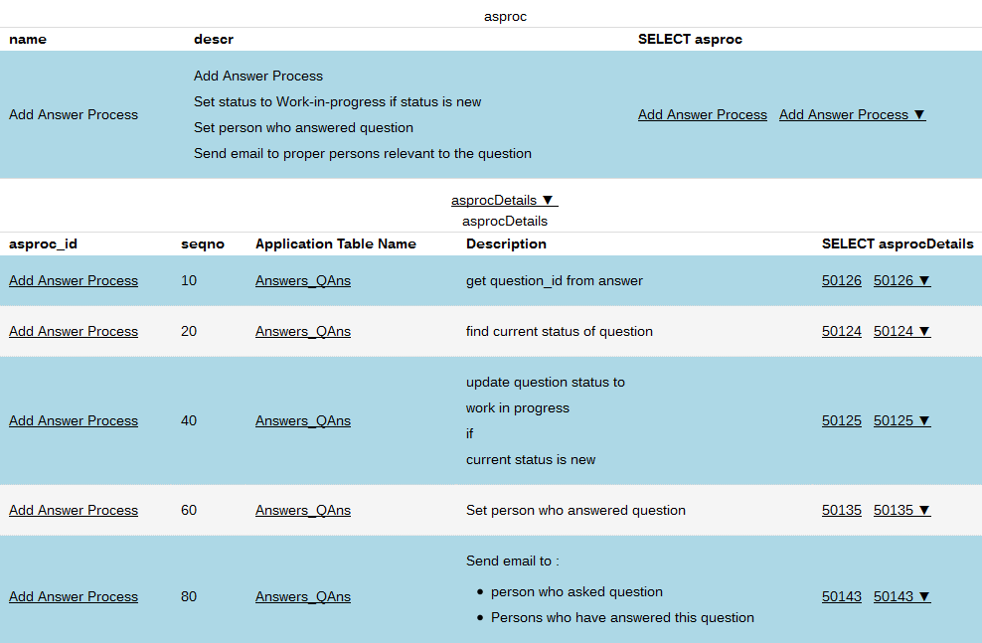Open the 50124 ▼ dropdown link
Image resolution: width=982 pixels, height=643 pixels.
(x=901, y=331)
